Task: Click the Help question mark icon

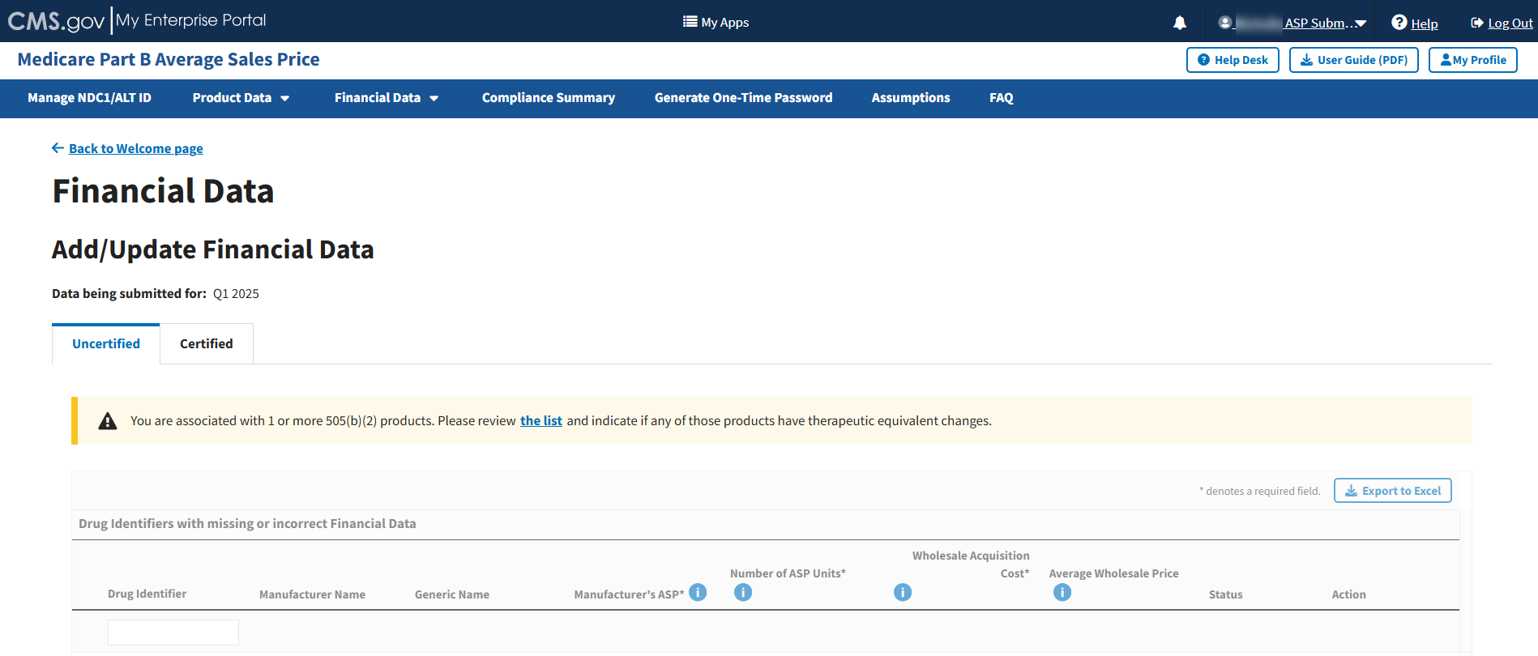Action: pos(1399,23)
